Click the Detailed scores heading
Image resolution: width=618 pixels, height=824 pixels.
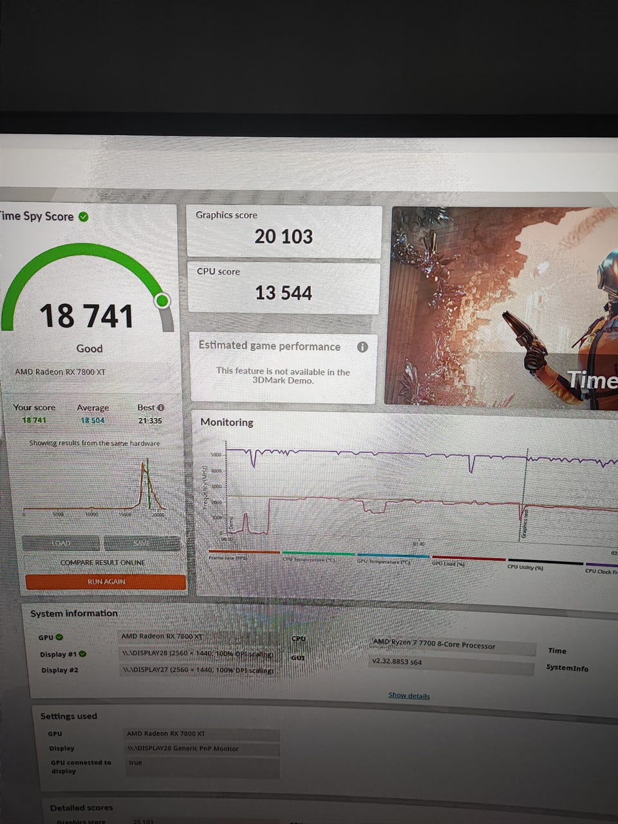point(82,807)
